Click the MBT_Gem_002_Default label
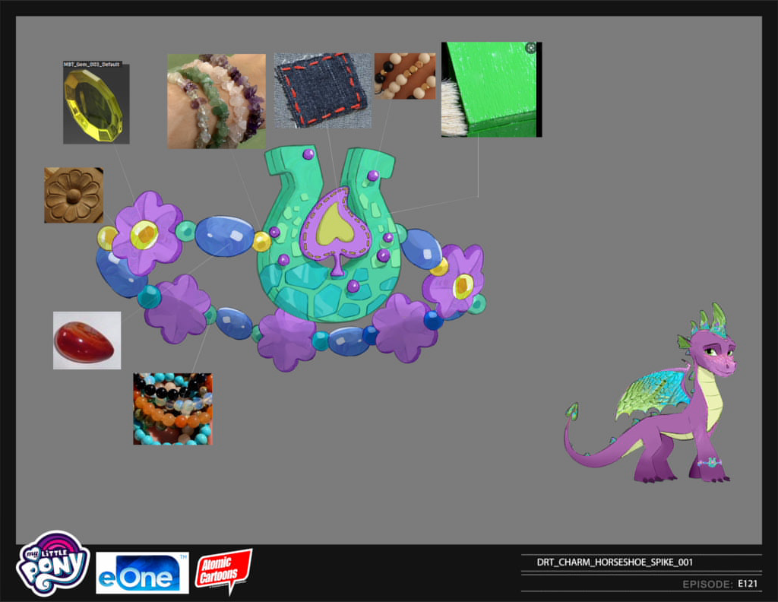 (x=91, y=65)
